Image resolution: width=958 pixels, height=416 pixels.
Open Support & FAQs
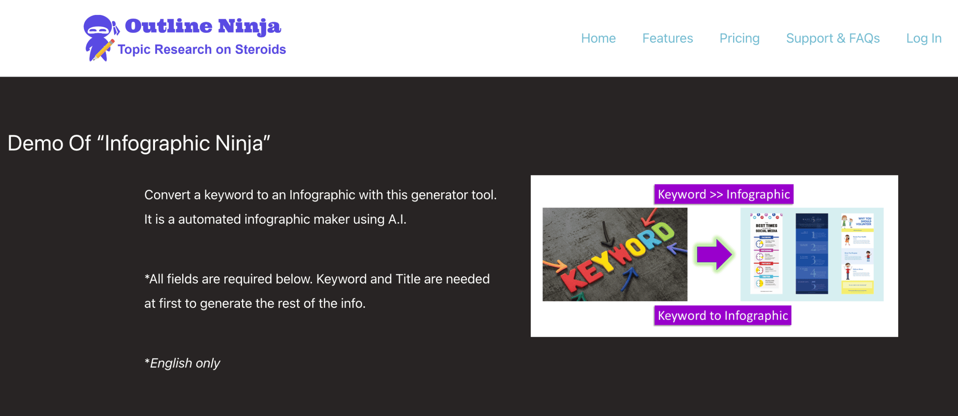point(833,38)
